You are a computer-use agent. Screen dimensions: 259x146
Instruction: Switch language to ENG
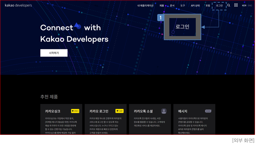click(250, 5)
